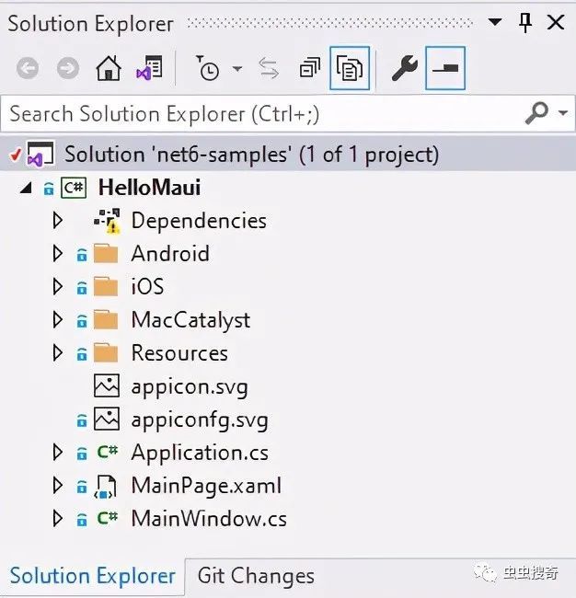Open the Pending Changes Filter dropdown arrow

click(236, 68)
